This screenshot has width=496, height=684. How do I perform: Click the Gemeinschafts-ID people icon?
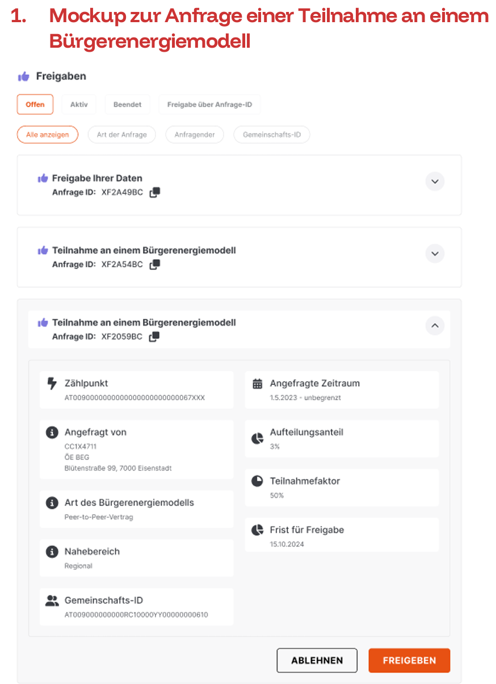(52, 600)
